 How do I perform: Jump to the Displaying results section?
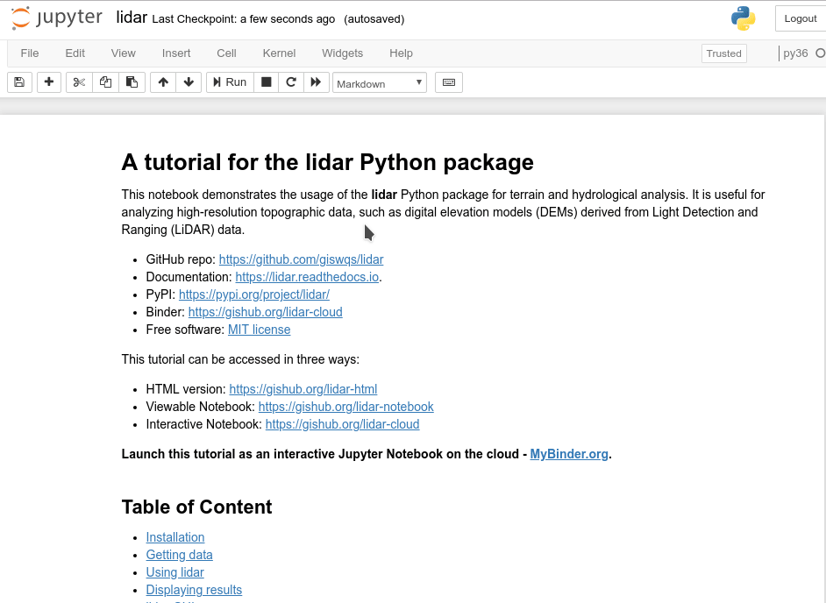pyautogui.click(x=194, y=590)
